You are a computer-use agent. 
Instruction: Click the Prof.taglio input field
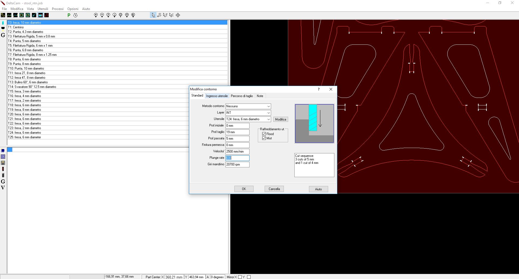point(237,132)
